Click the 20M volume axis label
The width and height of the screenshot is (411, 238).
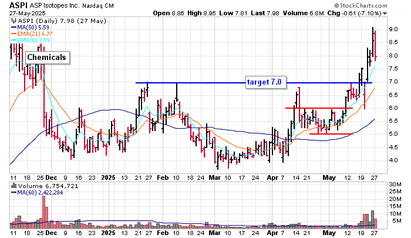(395, 199)
